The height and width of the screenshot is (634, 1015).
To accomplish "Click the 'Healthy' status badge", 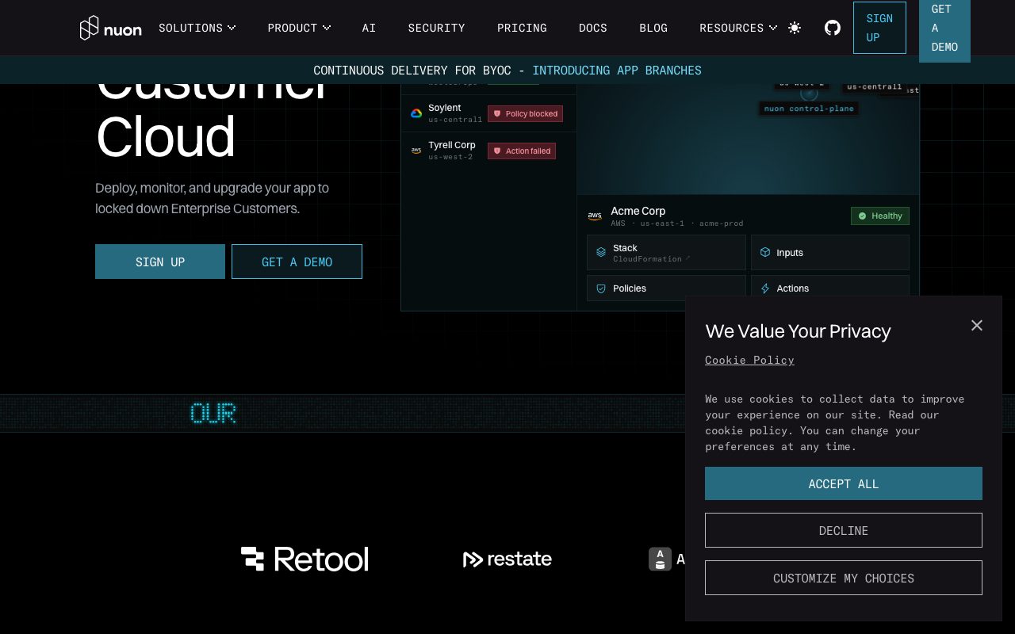I will tap(880, 216).
